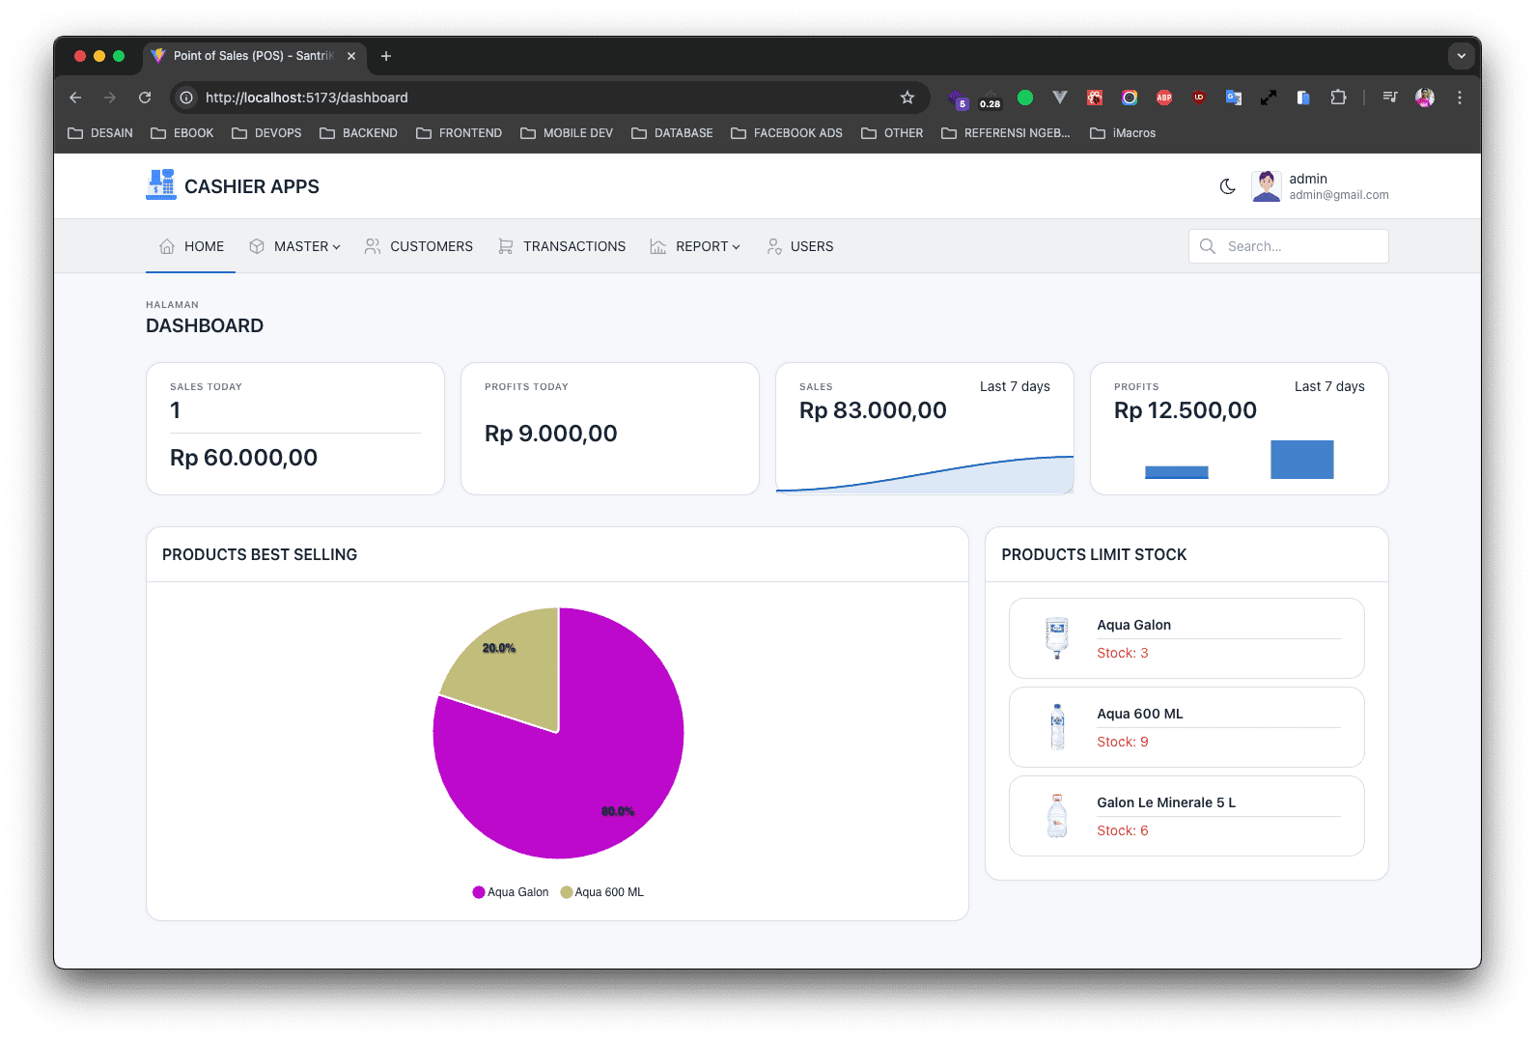Toggle Aqua Galon legend in pie chart
This screenshot has height=1040, width=1535.
tap(511, 892)
